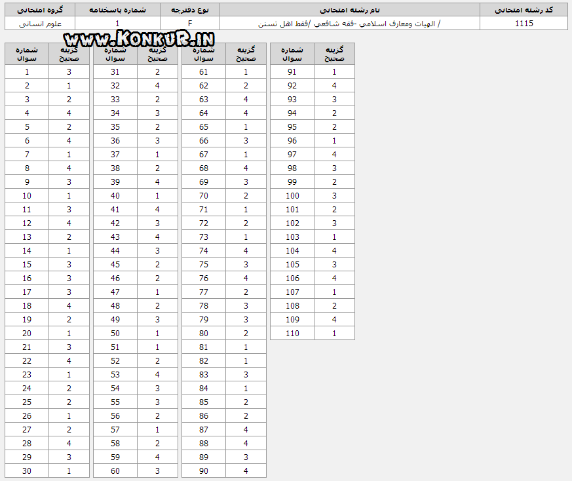This screenshot has width=572, height=481.
Task: Select exam code cell 1115
Action: coord(524,24)
